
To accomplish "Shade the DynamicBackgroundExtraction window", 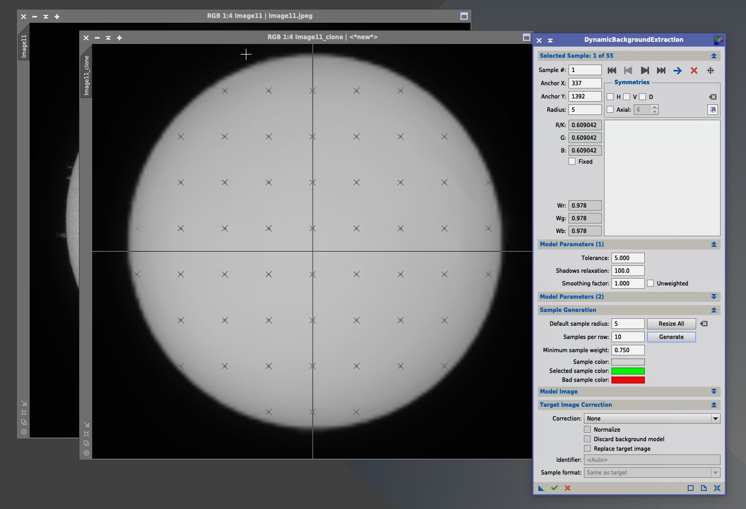I will [550, 40].
